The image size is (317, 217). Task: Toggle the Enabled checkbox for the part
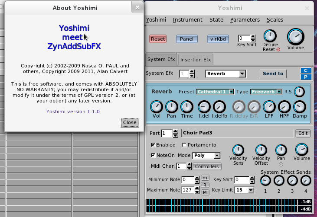[x=153, y=145]
